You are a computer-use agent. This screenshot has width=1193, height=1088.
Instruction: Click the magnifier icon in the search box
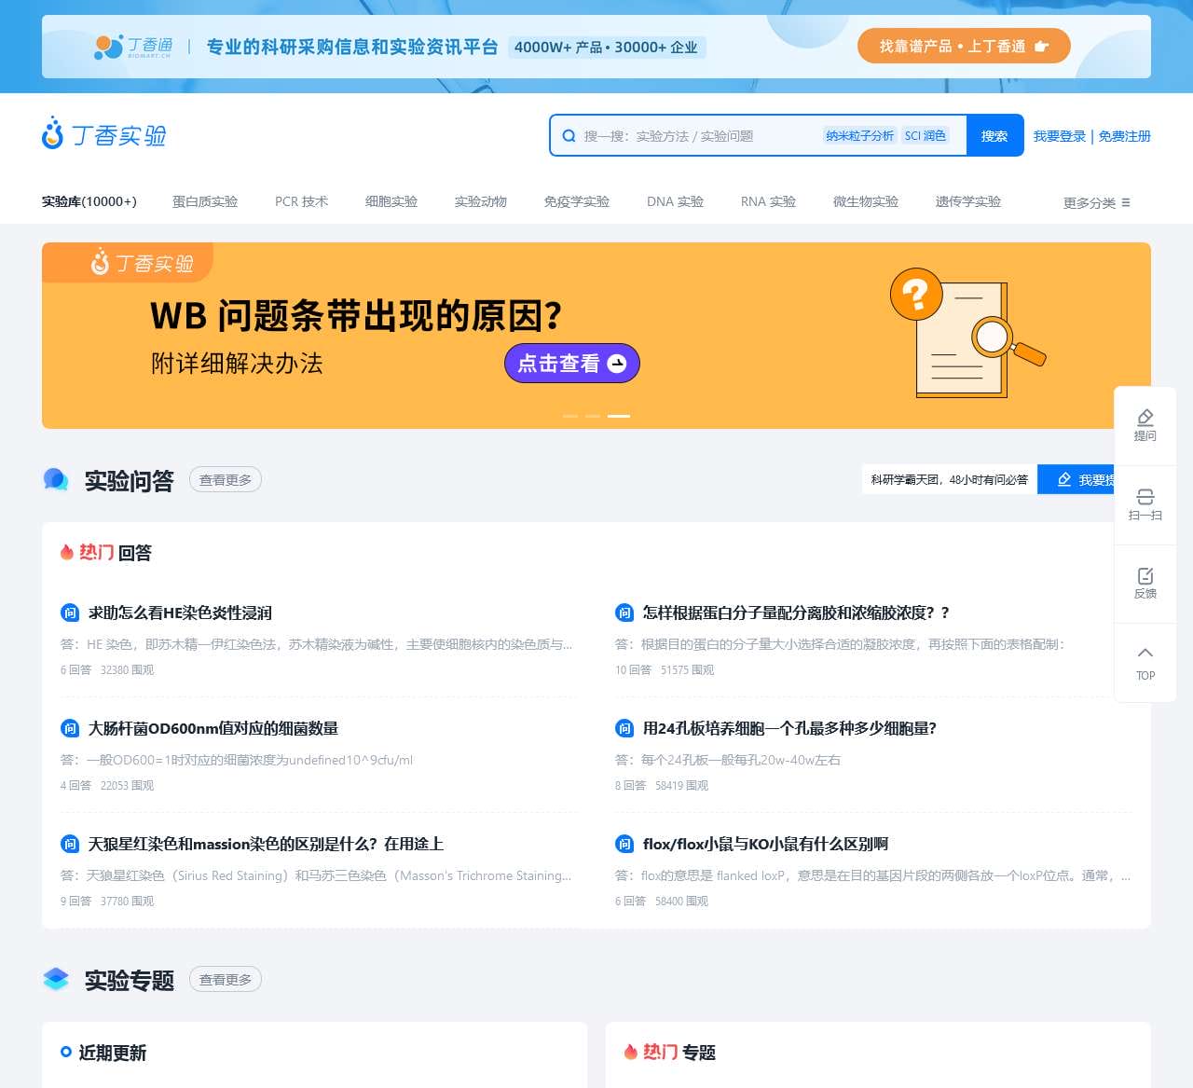(x=569, y=136)
